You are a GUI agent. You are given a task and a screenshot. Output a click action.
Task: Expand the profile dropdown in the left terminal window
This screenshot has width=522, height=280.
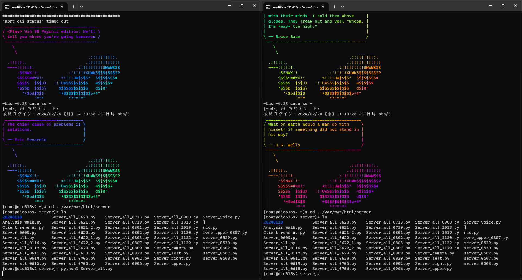82,7
